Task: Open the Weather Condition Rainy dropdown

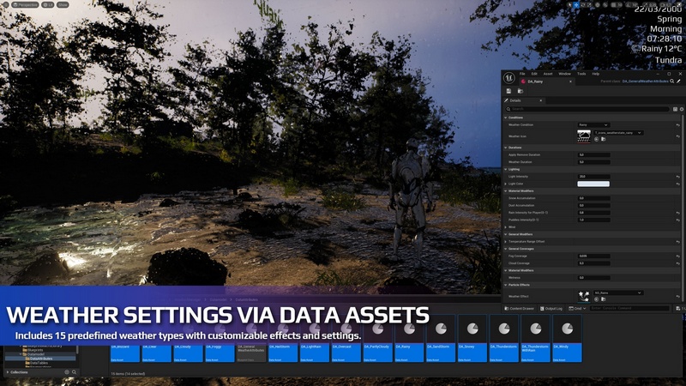Action: click(593, 125)
